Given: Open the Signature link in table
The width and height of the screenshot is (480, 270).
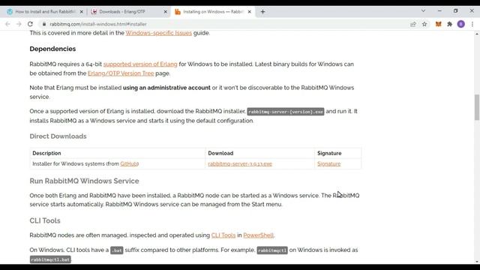Looking at the screenshot, I should click(328, 163).
